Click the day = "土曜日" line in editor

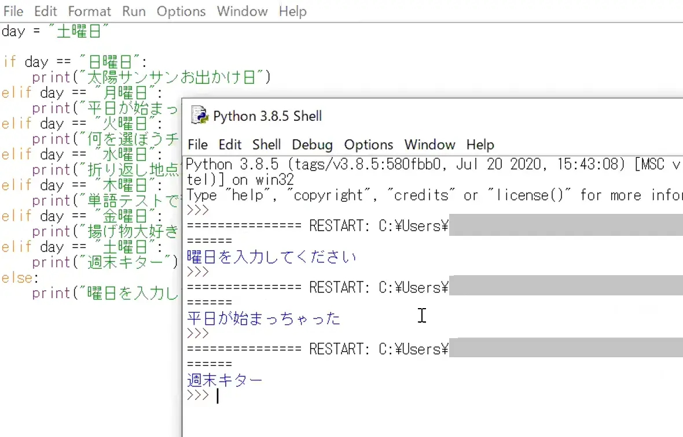(55, 31)
